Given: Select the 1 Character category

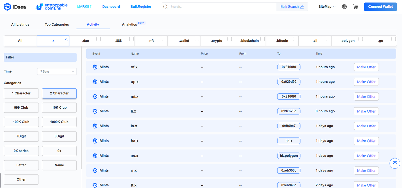Looking at the screenshot, I should [21, 93].
